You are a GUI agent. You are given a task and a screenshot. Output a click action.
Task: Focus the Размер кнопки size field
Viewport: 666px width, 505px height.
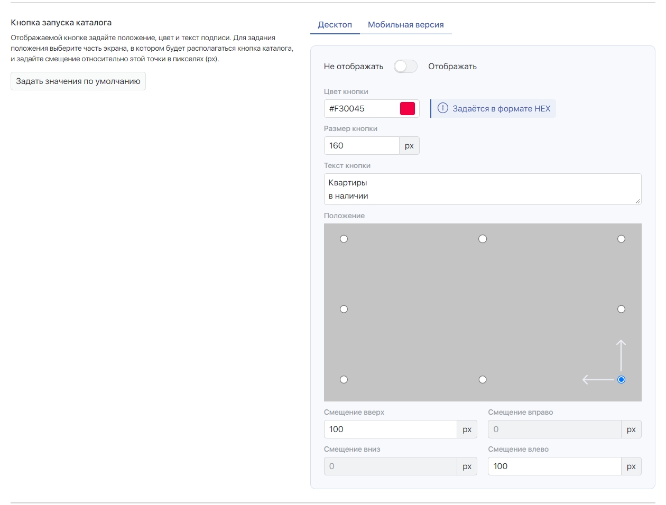[362, 145]
